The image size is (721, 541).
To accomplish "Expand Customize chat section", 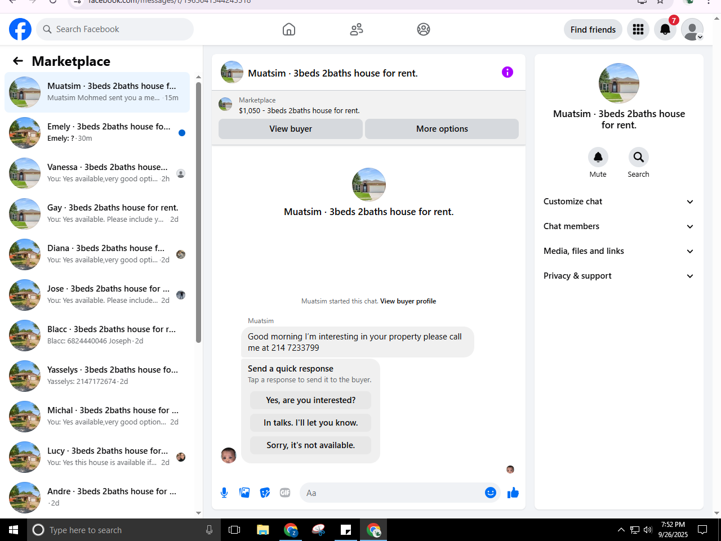I will pyautogui.click(x=618, y=202).
